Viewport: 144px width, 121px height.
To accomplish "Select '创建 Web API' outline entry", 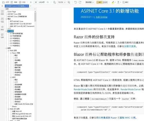I will click(x=17, y=111).
